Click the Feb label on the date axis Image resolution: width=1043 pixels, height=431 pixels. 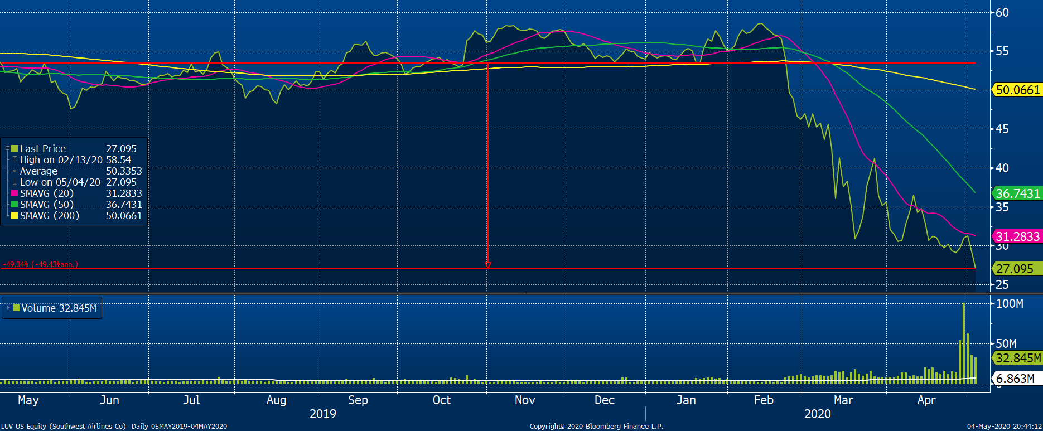[764, 400]
